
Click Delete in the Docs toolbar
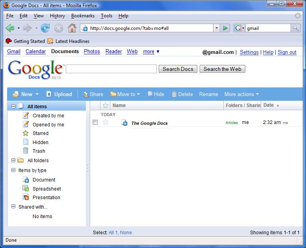click(182, 94)
